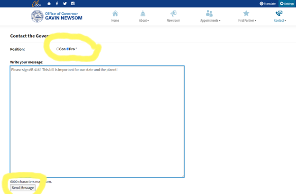Select the Pro radio button
The image size is (296, 194).
(x=68, y=49)
